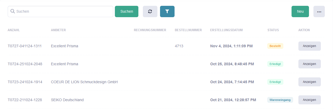Click the orange Bestellt status badge

[275, 46]
